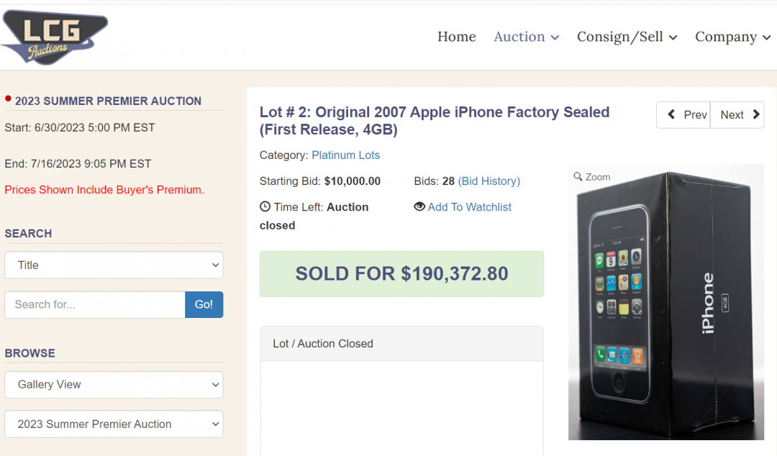Expand the Company menu
Screen dimensions: 777x456
[732, 37]
